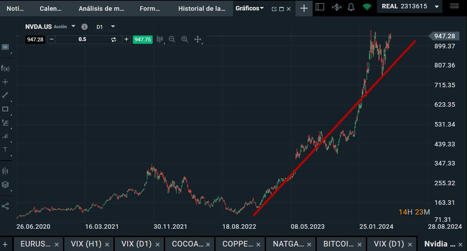
Task: Open the Fibonacci retracement tool
Action: tap(5, 122)
